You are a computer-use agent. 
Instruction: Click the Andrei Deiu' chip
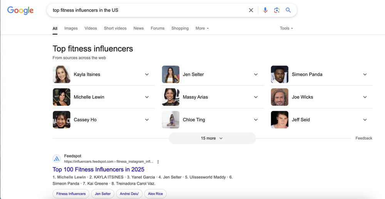coord(129,194)
